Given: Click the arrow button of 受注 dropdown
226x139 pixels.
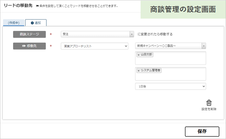Looking at the screenshot, I should point(132,34).
